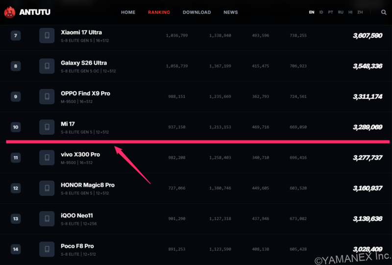Click rank badge 8
392x265 pixels.
(16, 66)
